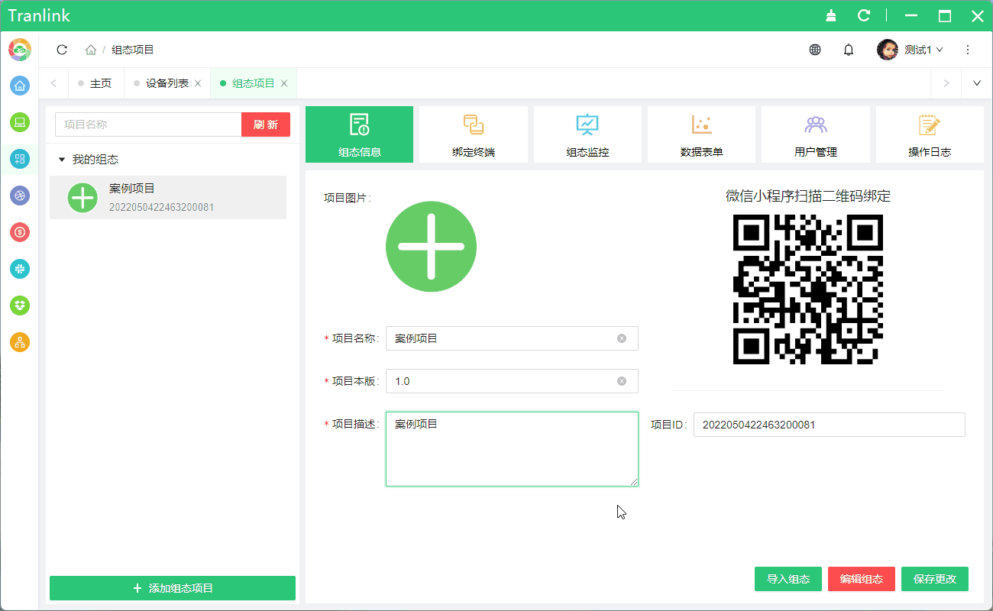Close the 组态项目 tab

(284, 83)
